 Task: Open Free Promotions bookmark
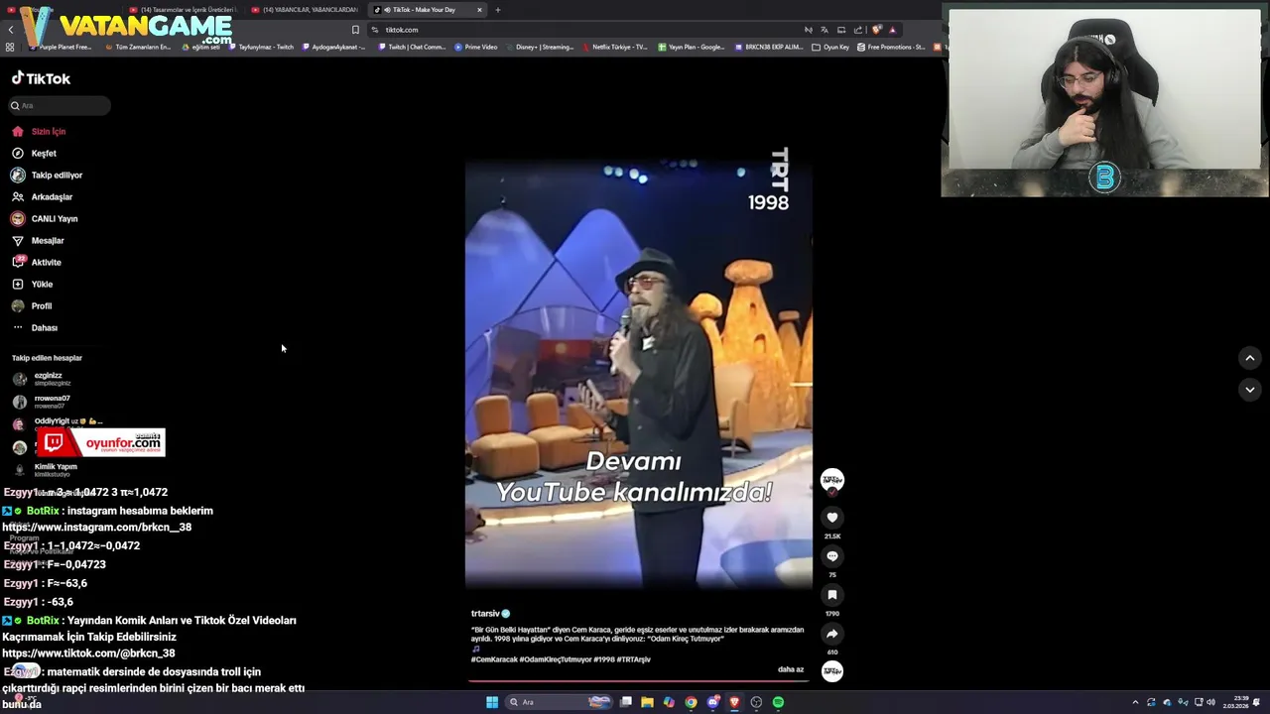(891, 47)
